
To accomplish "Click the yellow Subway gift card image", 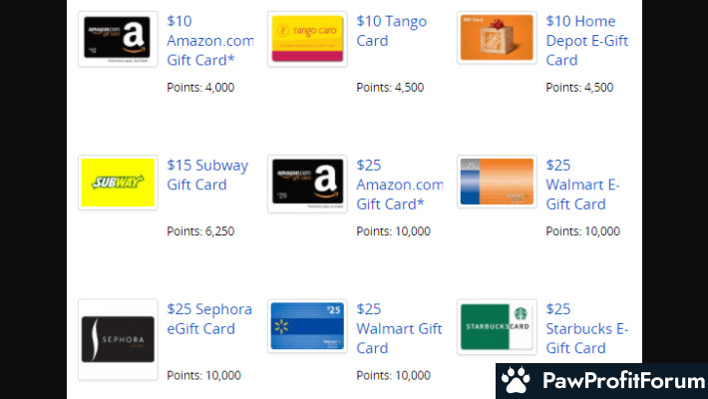I will [x=118, y=183].
